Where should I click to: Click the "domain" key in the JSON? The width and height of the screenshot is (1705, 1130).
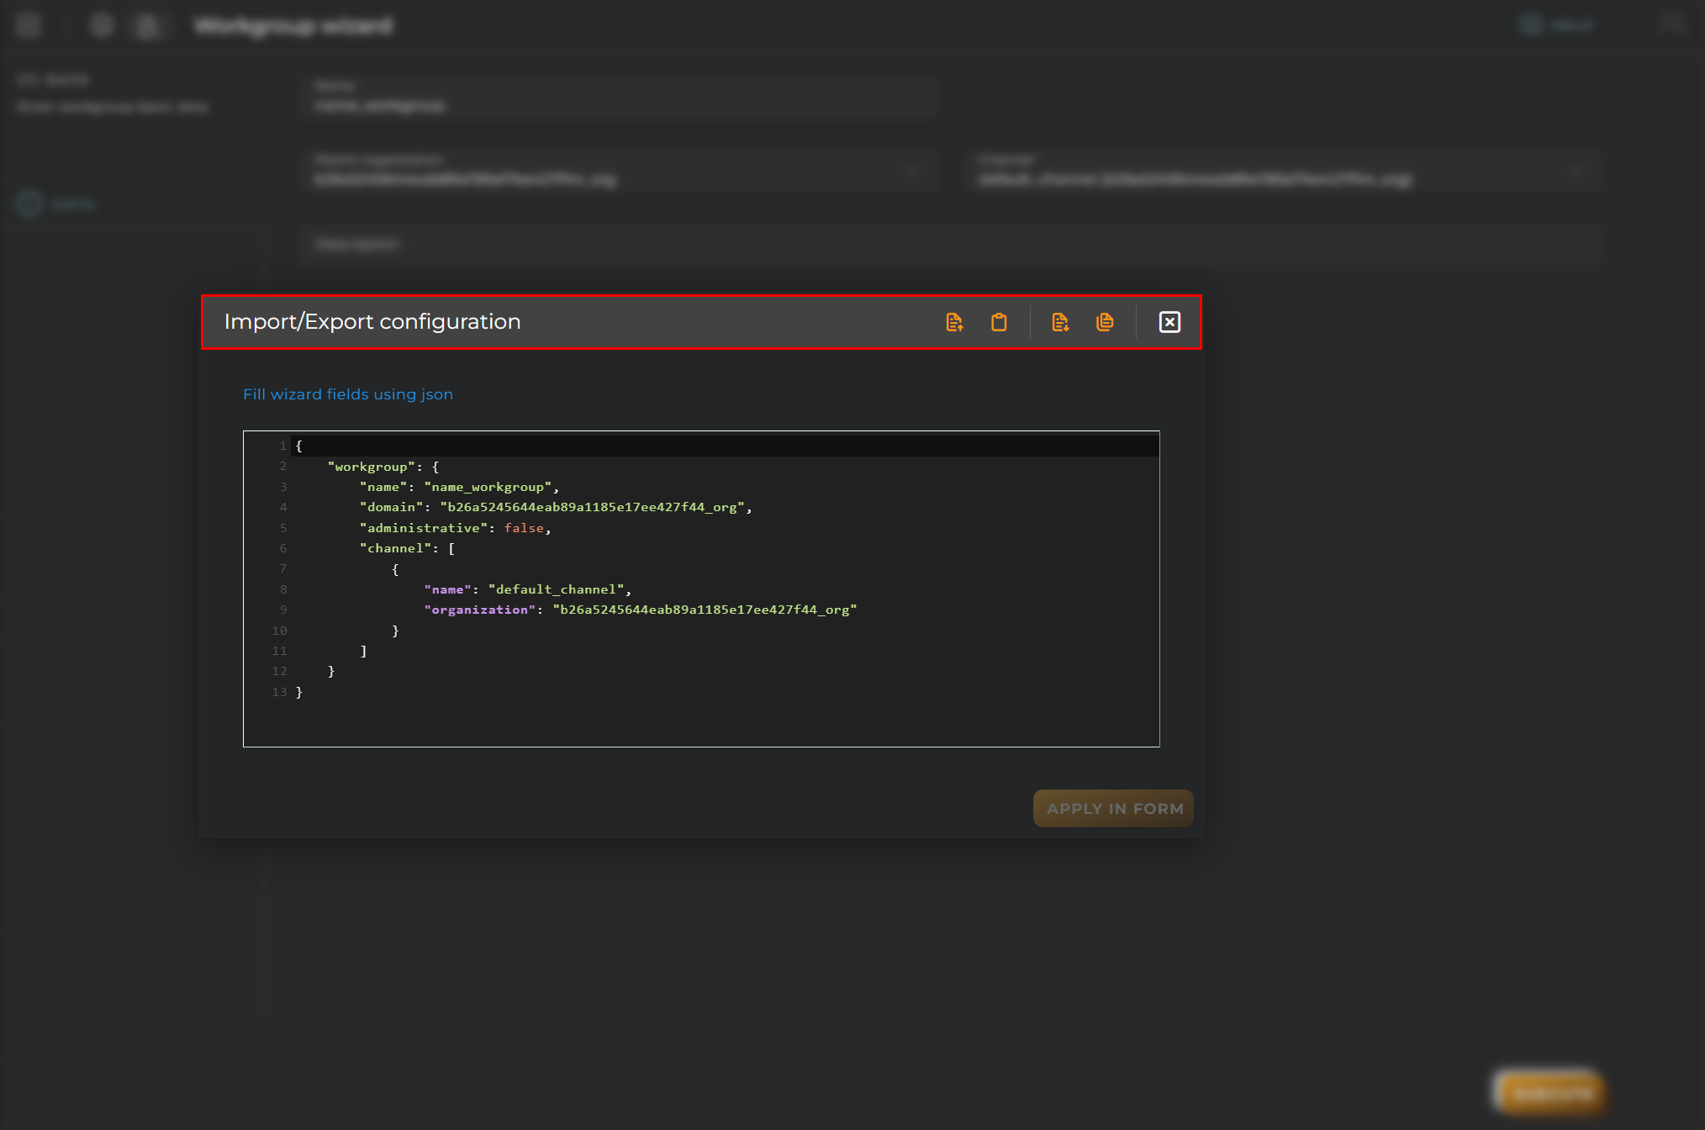[391, 507]
